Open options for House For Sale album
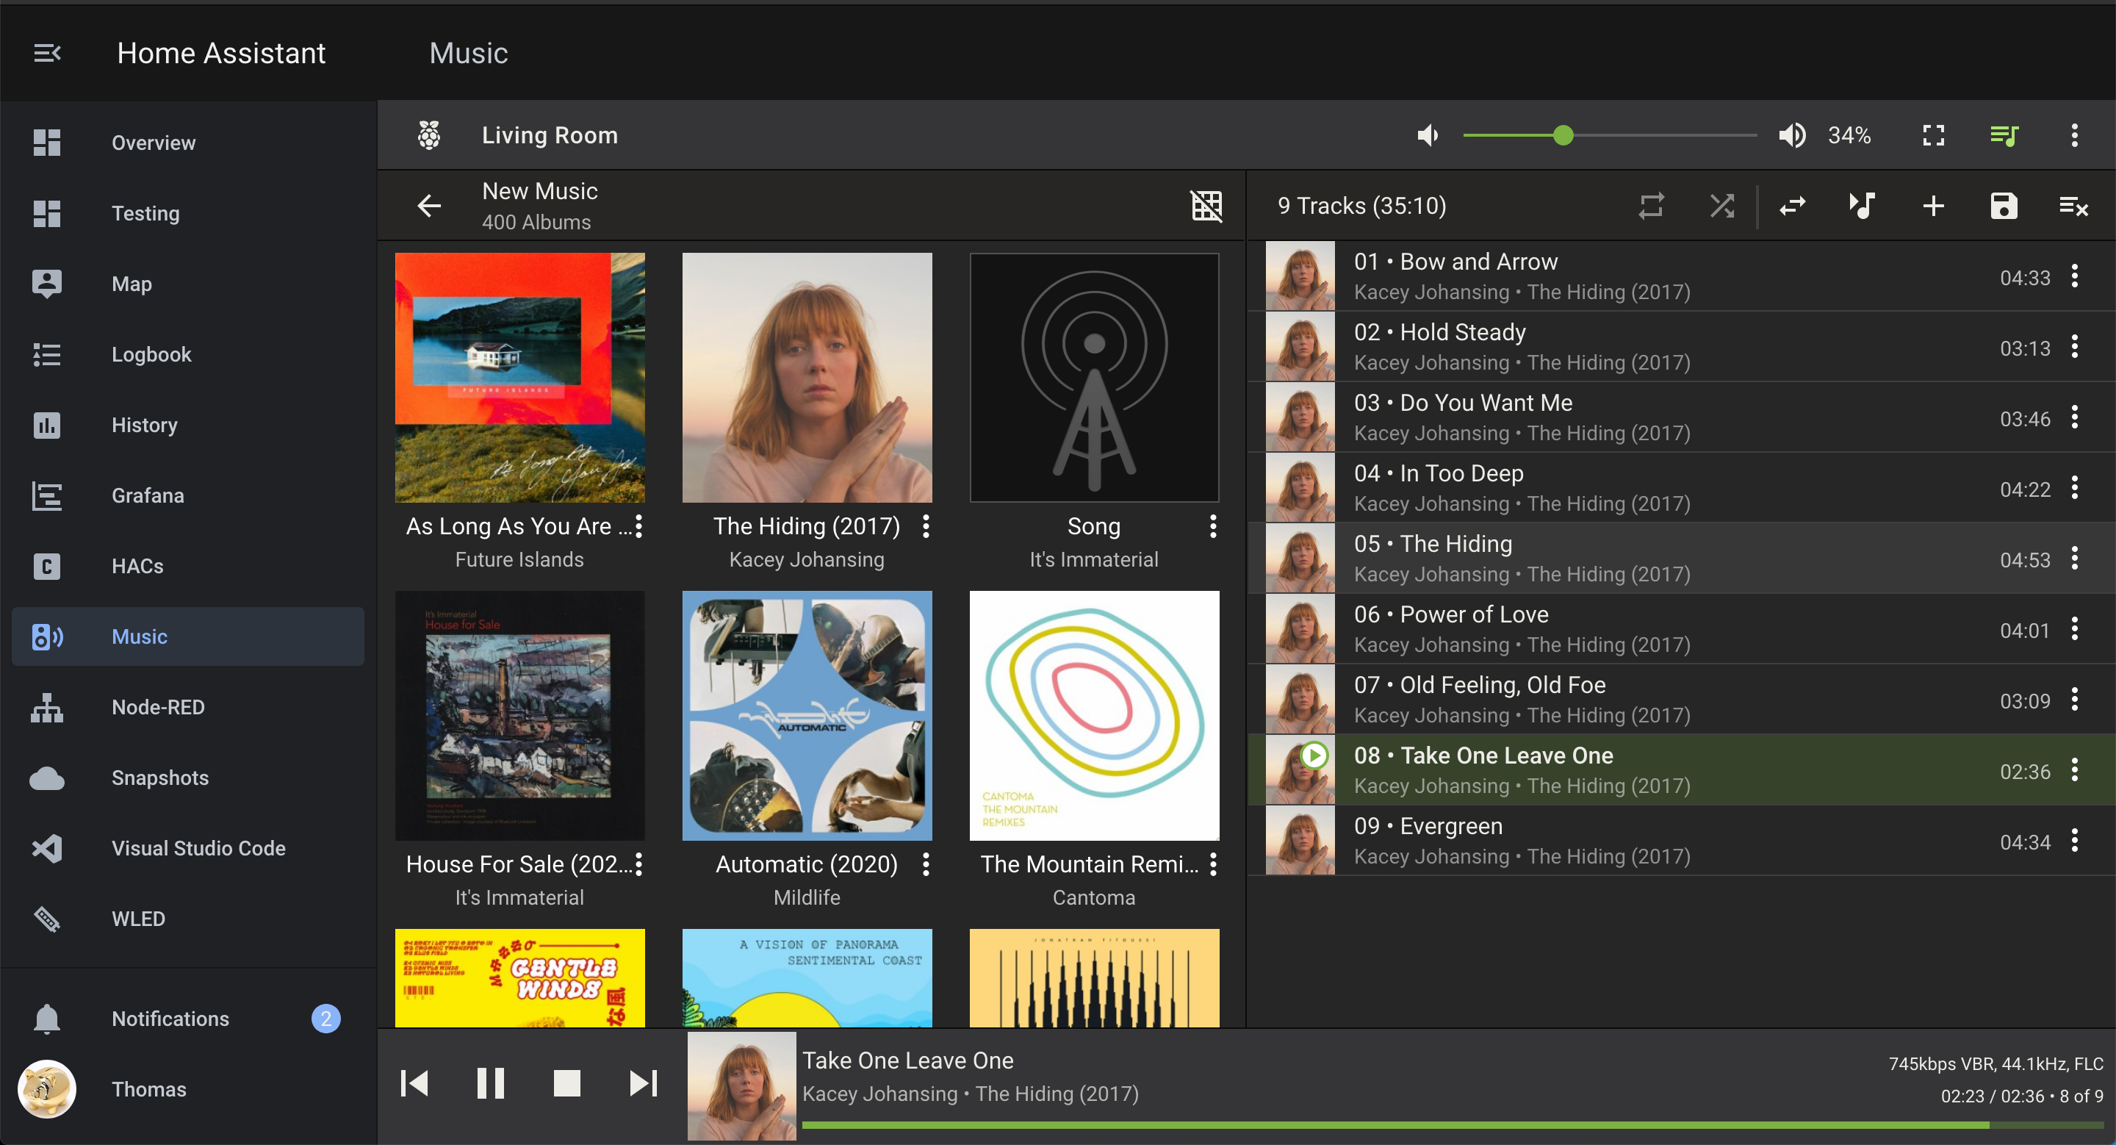2116x1145 pixels. click(x=639, y=864)
